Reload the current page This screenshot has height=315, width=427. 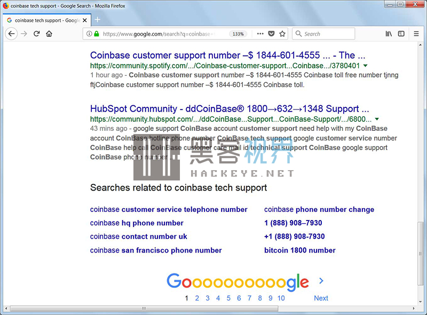[x=36, y=34]
